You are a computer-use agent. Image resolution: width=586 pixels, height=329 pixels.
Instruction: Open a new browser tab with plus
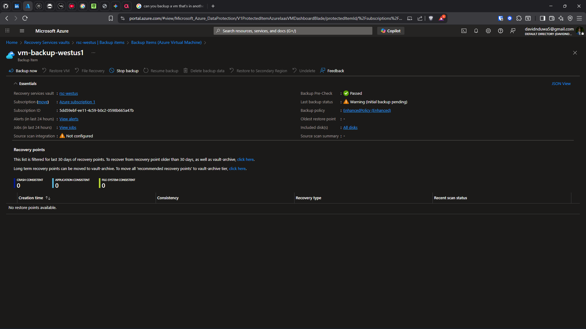click(213, 6)
